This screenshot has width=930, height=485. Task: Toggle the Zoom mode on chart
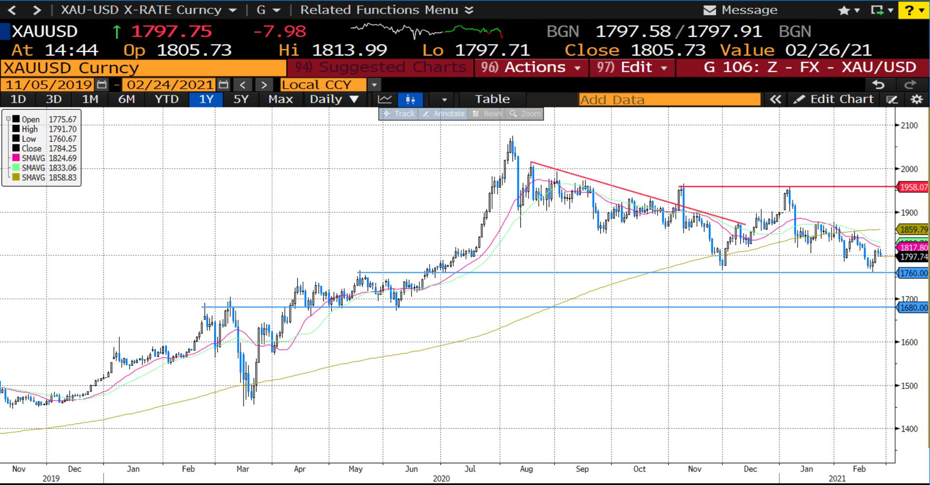pyautogui.click(x=525, y=114)
